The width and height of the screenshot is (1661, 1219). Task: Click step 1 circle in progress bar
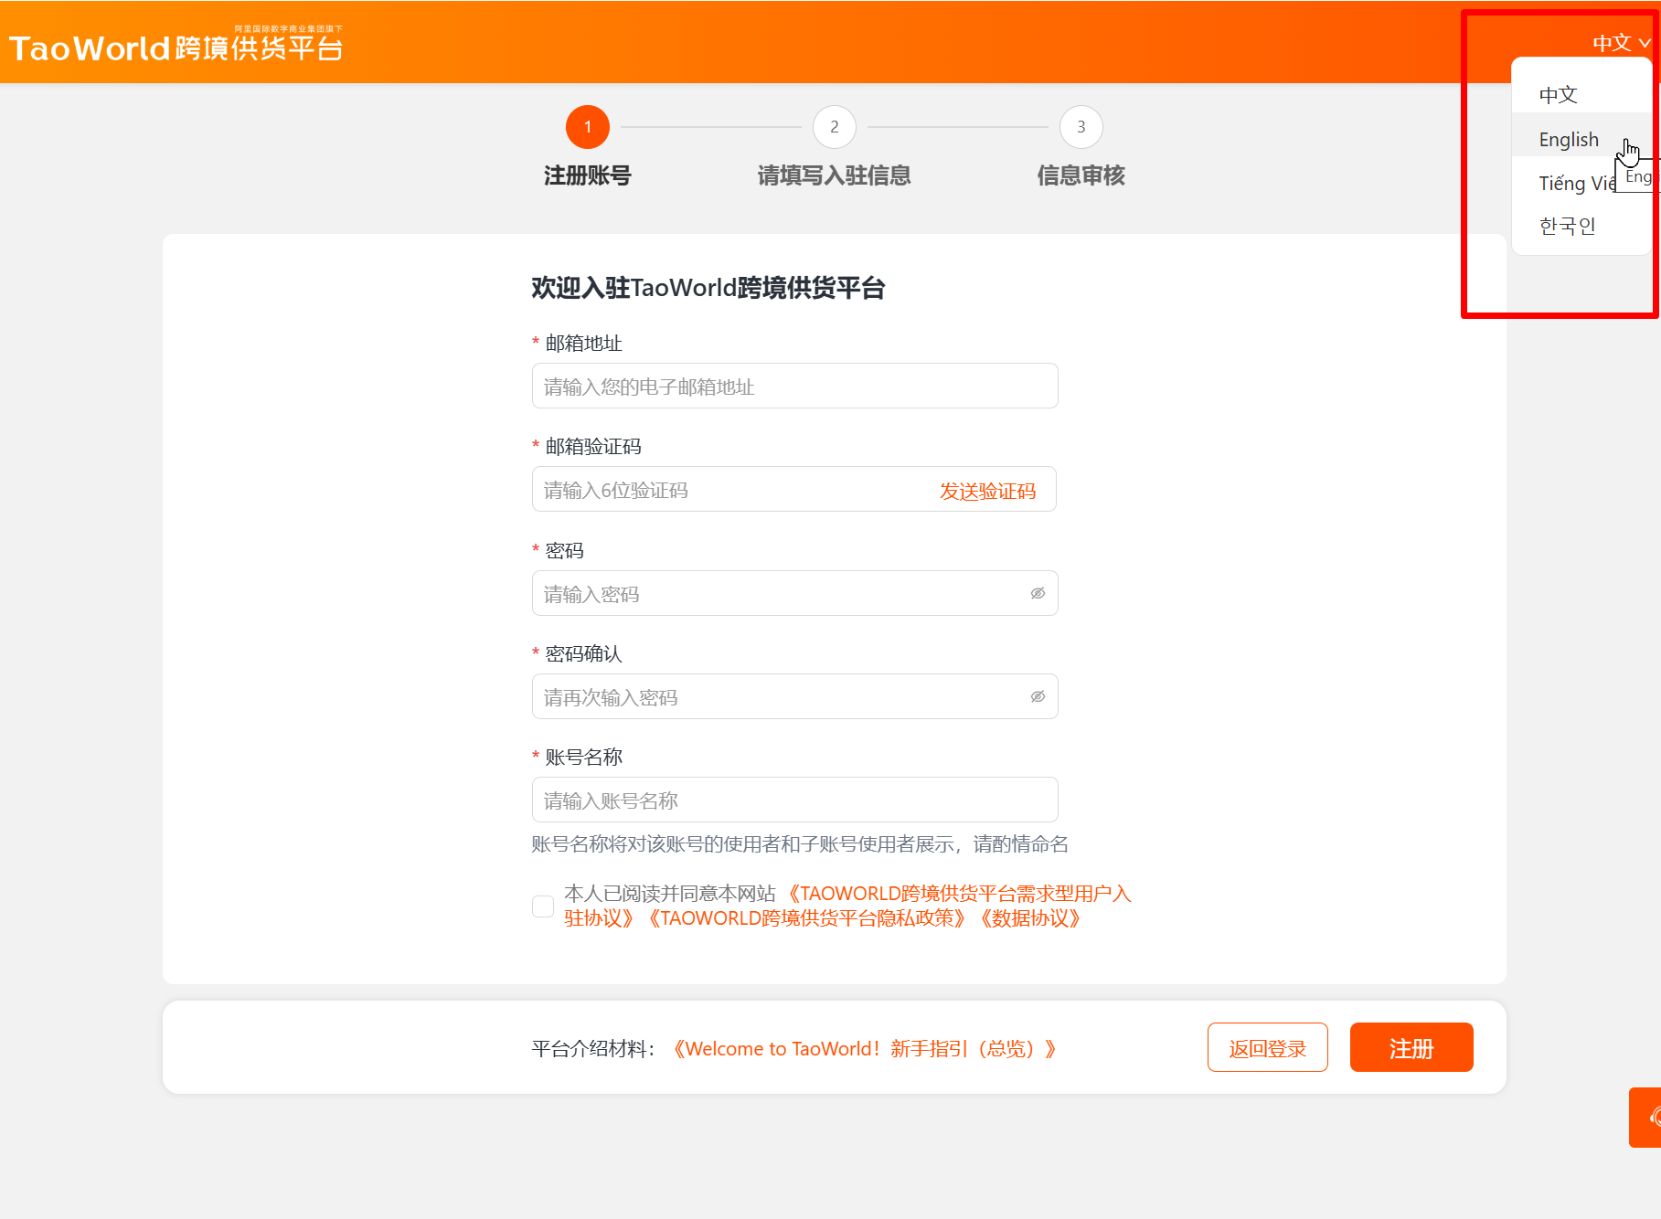(587, 127)
